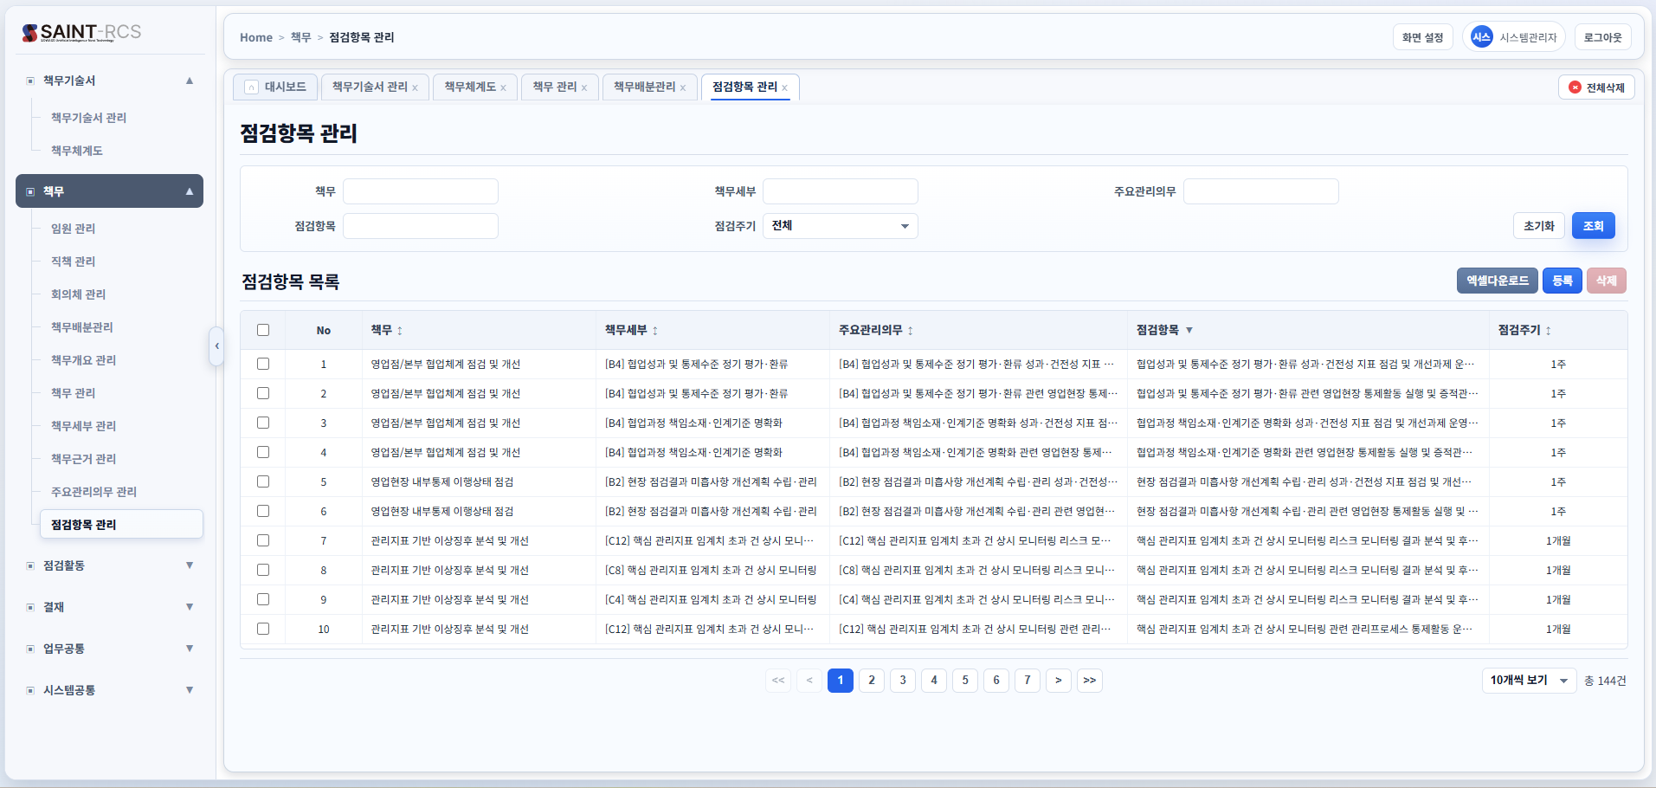This screenshot has width=1656, height=788.
Task: Click the 시스템관리자 user avatar icon
Action: pos(1481,37)
